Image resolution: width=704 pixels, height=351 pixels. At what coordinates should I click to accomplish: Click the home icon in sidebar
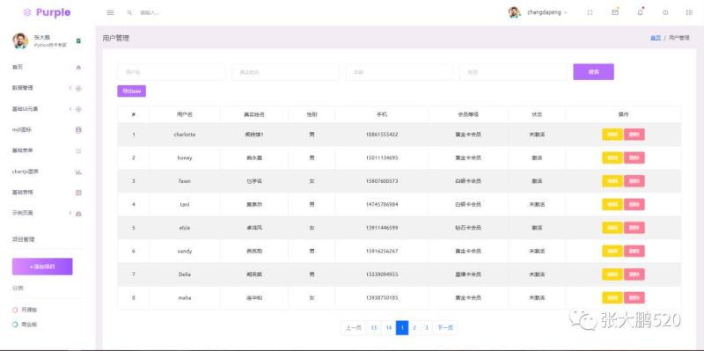click(x=78, y=68)
